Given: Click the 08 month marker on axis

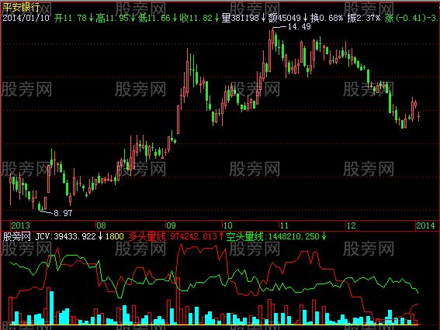Looking at the screenshot, I should point(101,225).
